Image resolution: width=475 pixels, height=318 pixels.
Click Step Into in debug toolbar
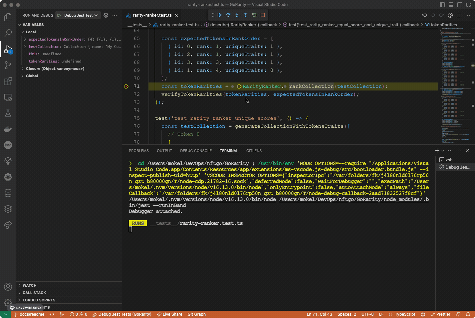point(237,15)
